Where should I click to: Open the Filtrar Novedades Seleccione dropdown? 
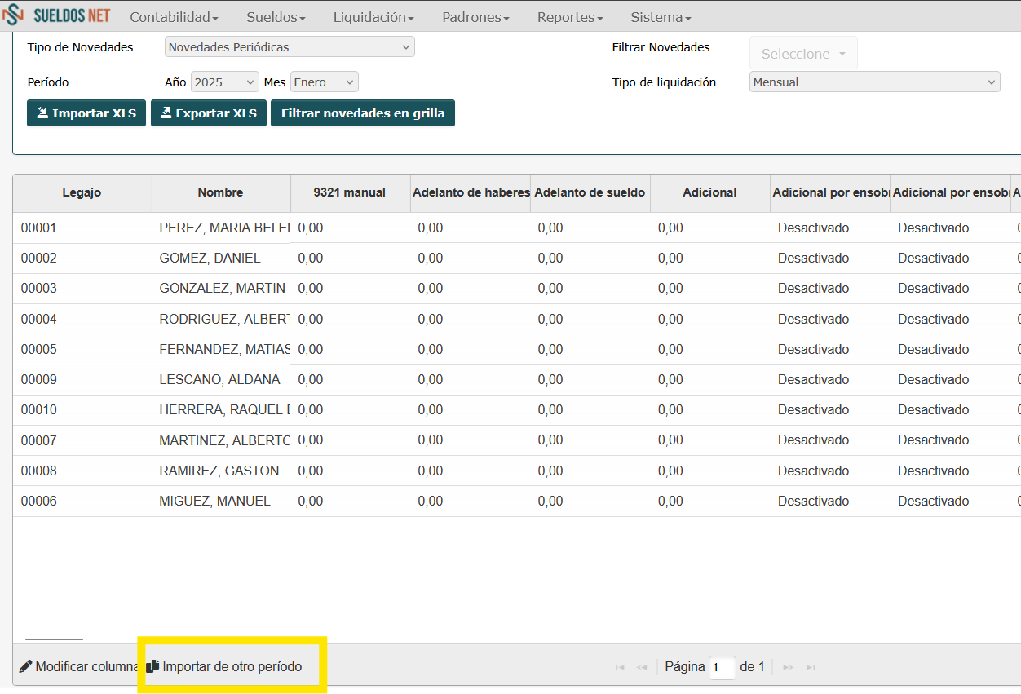click(803, 54)
